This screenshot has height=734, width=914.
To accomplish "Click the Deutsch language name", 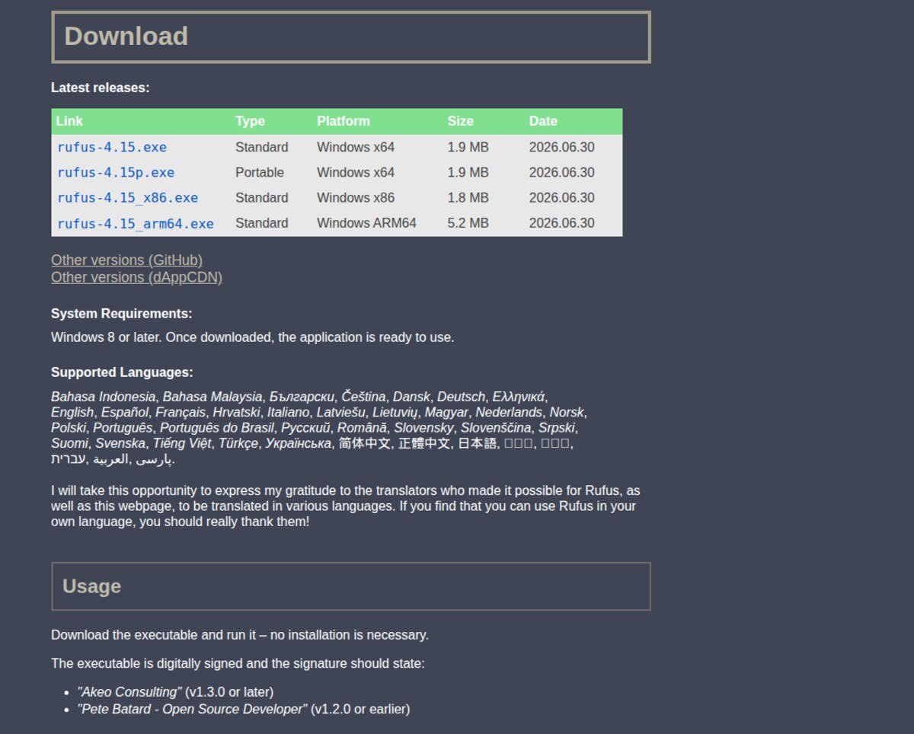I will tap(461, 397).
